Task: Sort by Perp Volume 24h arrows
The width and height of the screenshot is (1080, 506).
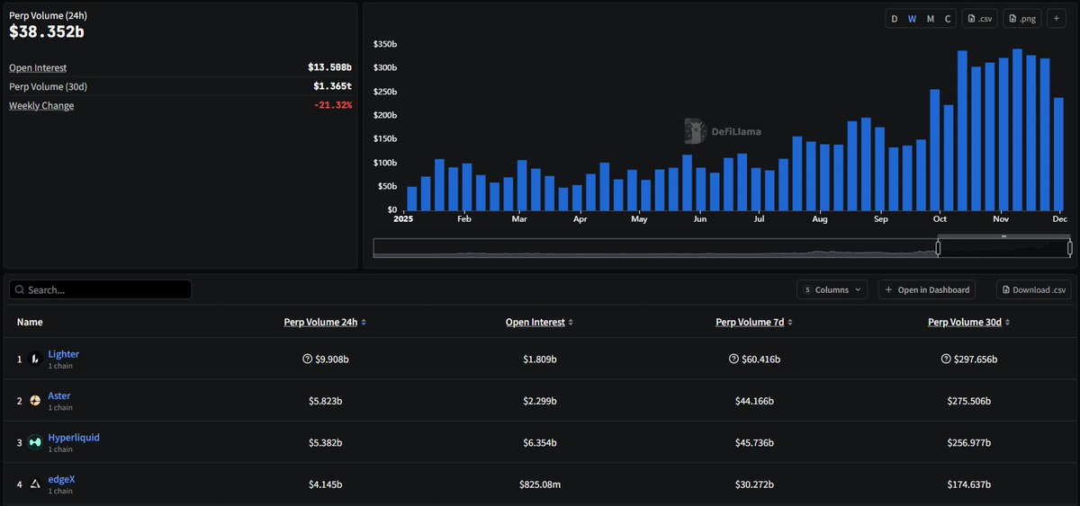Action: [x=364, y=322]
